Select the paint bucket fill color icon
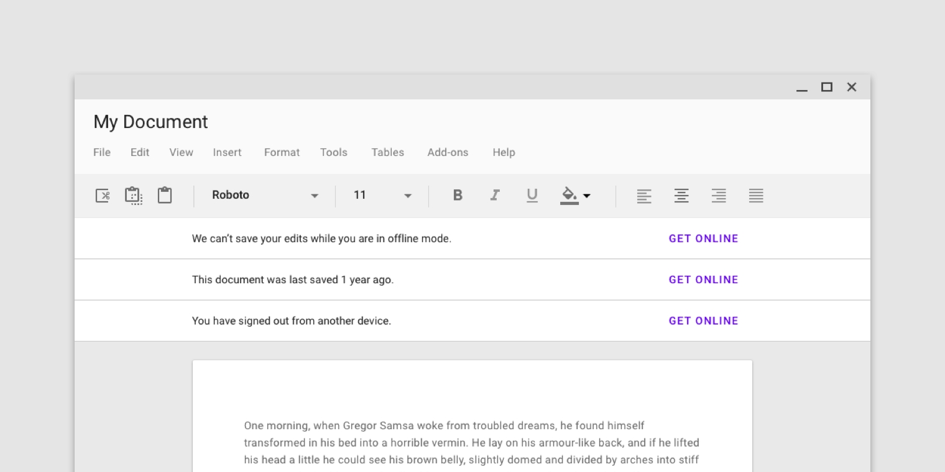The height and width of the screenshot is (472, 945). coord(568,193)
